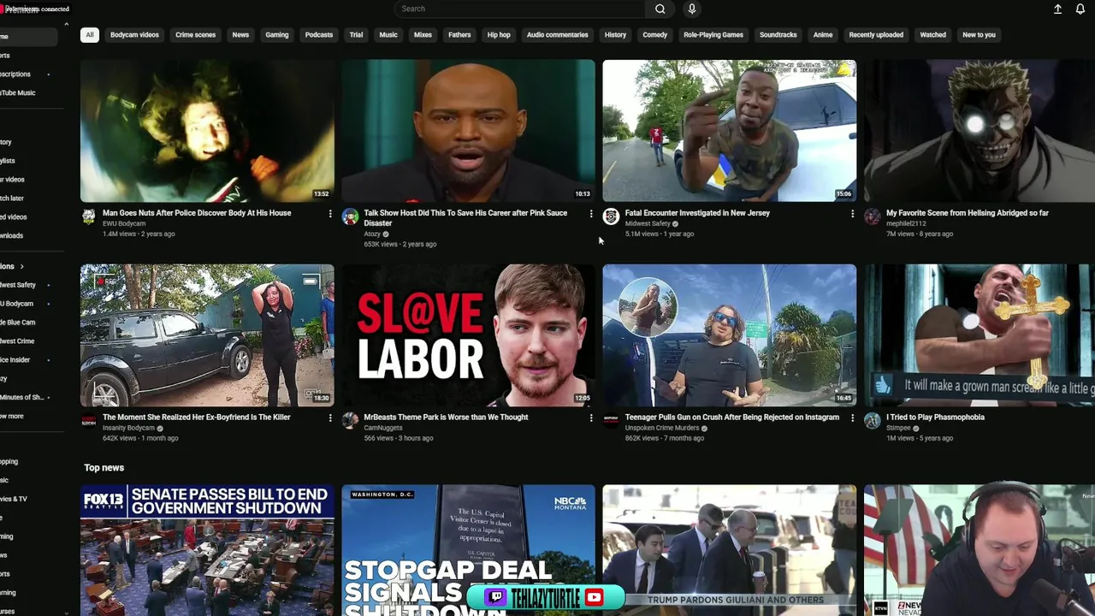Viewport: 1095px width, 616px height.
Task: Open Code Blue Cam in sidebar subscriptions
Action: point(18,323)
